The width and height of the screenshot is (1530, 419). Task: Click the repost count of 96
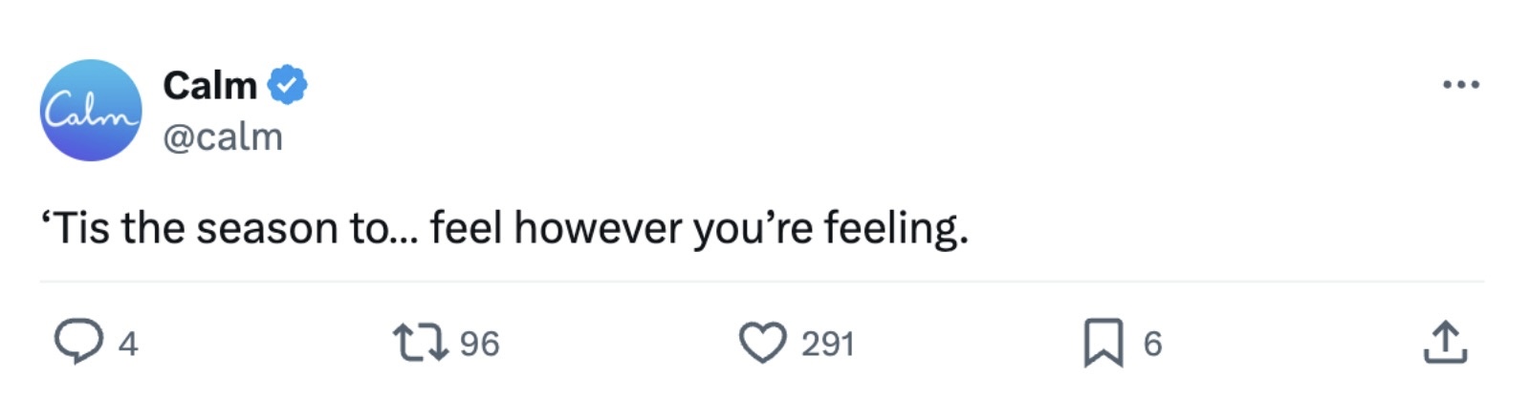pos(479,344)
